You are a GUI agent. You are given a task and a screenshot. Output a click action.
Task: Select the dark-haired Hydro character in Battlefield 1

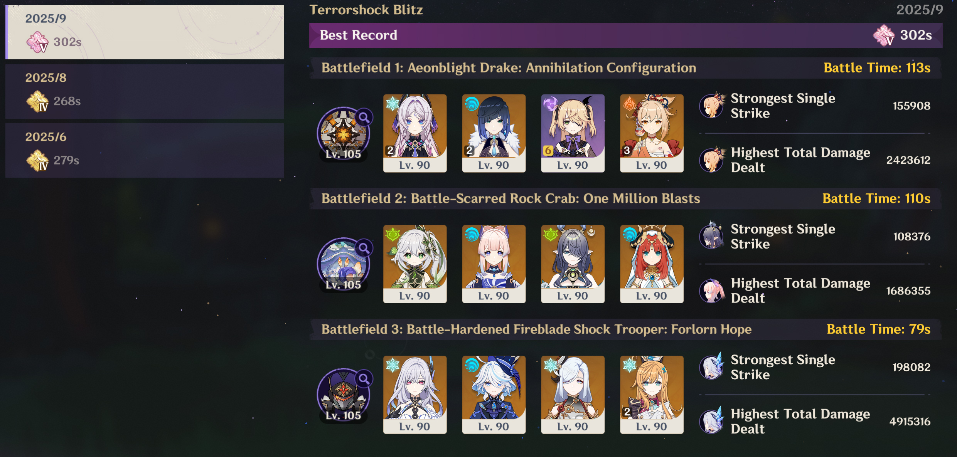click(x=494, y=133)
